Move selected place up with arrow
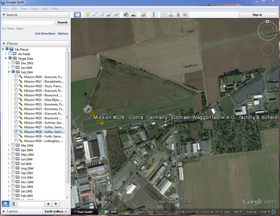The image size is (280, 216). [48, 204]
